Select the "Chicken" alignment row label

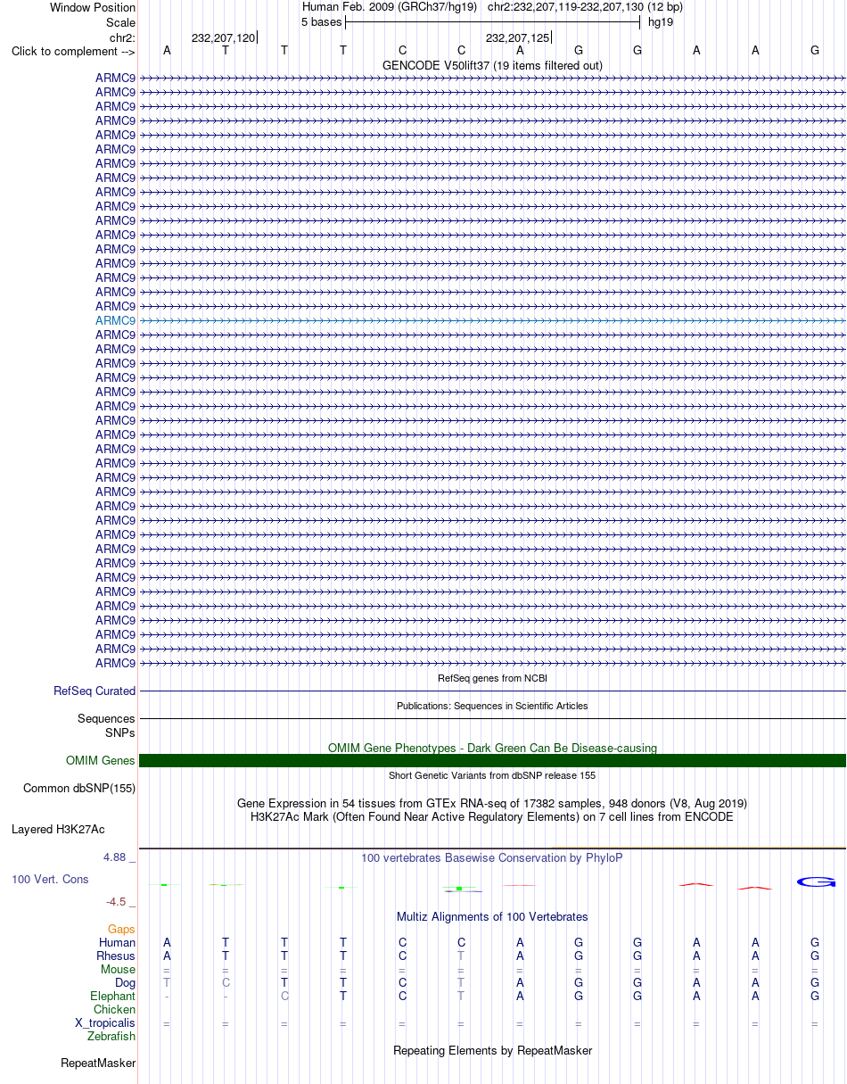click(114, 1009)
